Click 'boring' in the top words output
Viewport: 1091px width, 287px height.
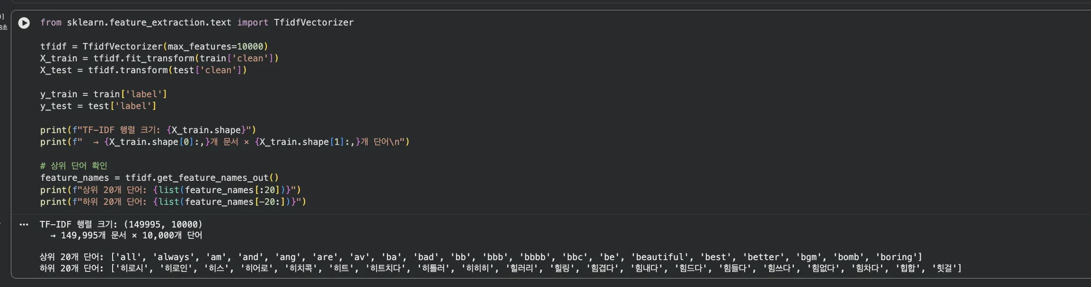(x=896, y=257)
